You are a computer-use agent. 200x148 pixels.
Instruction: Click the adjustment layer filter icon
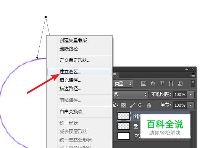[x=153, y=83]
